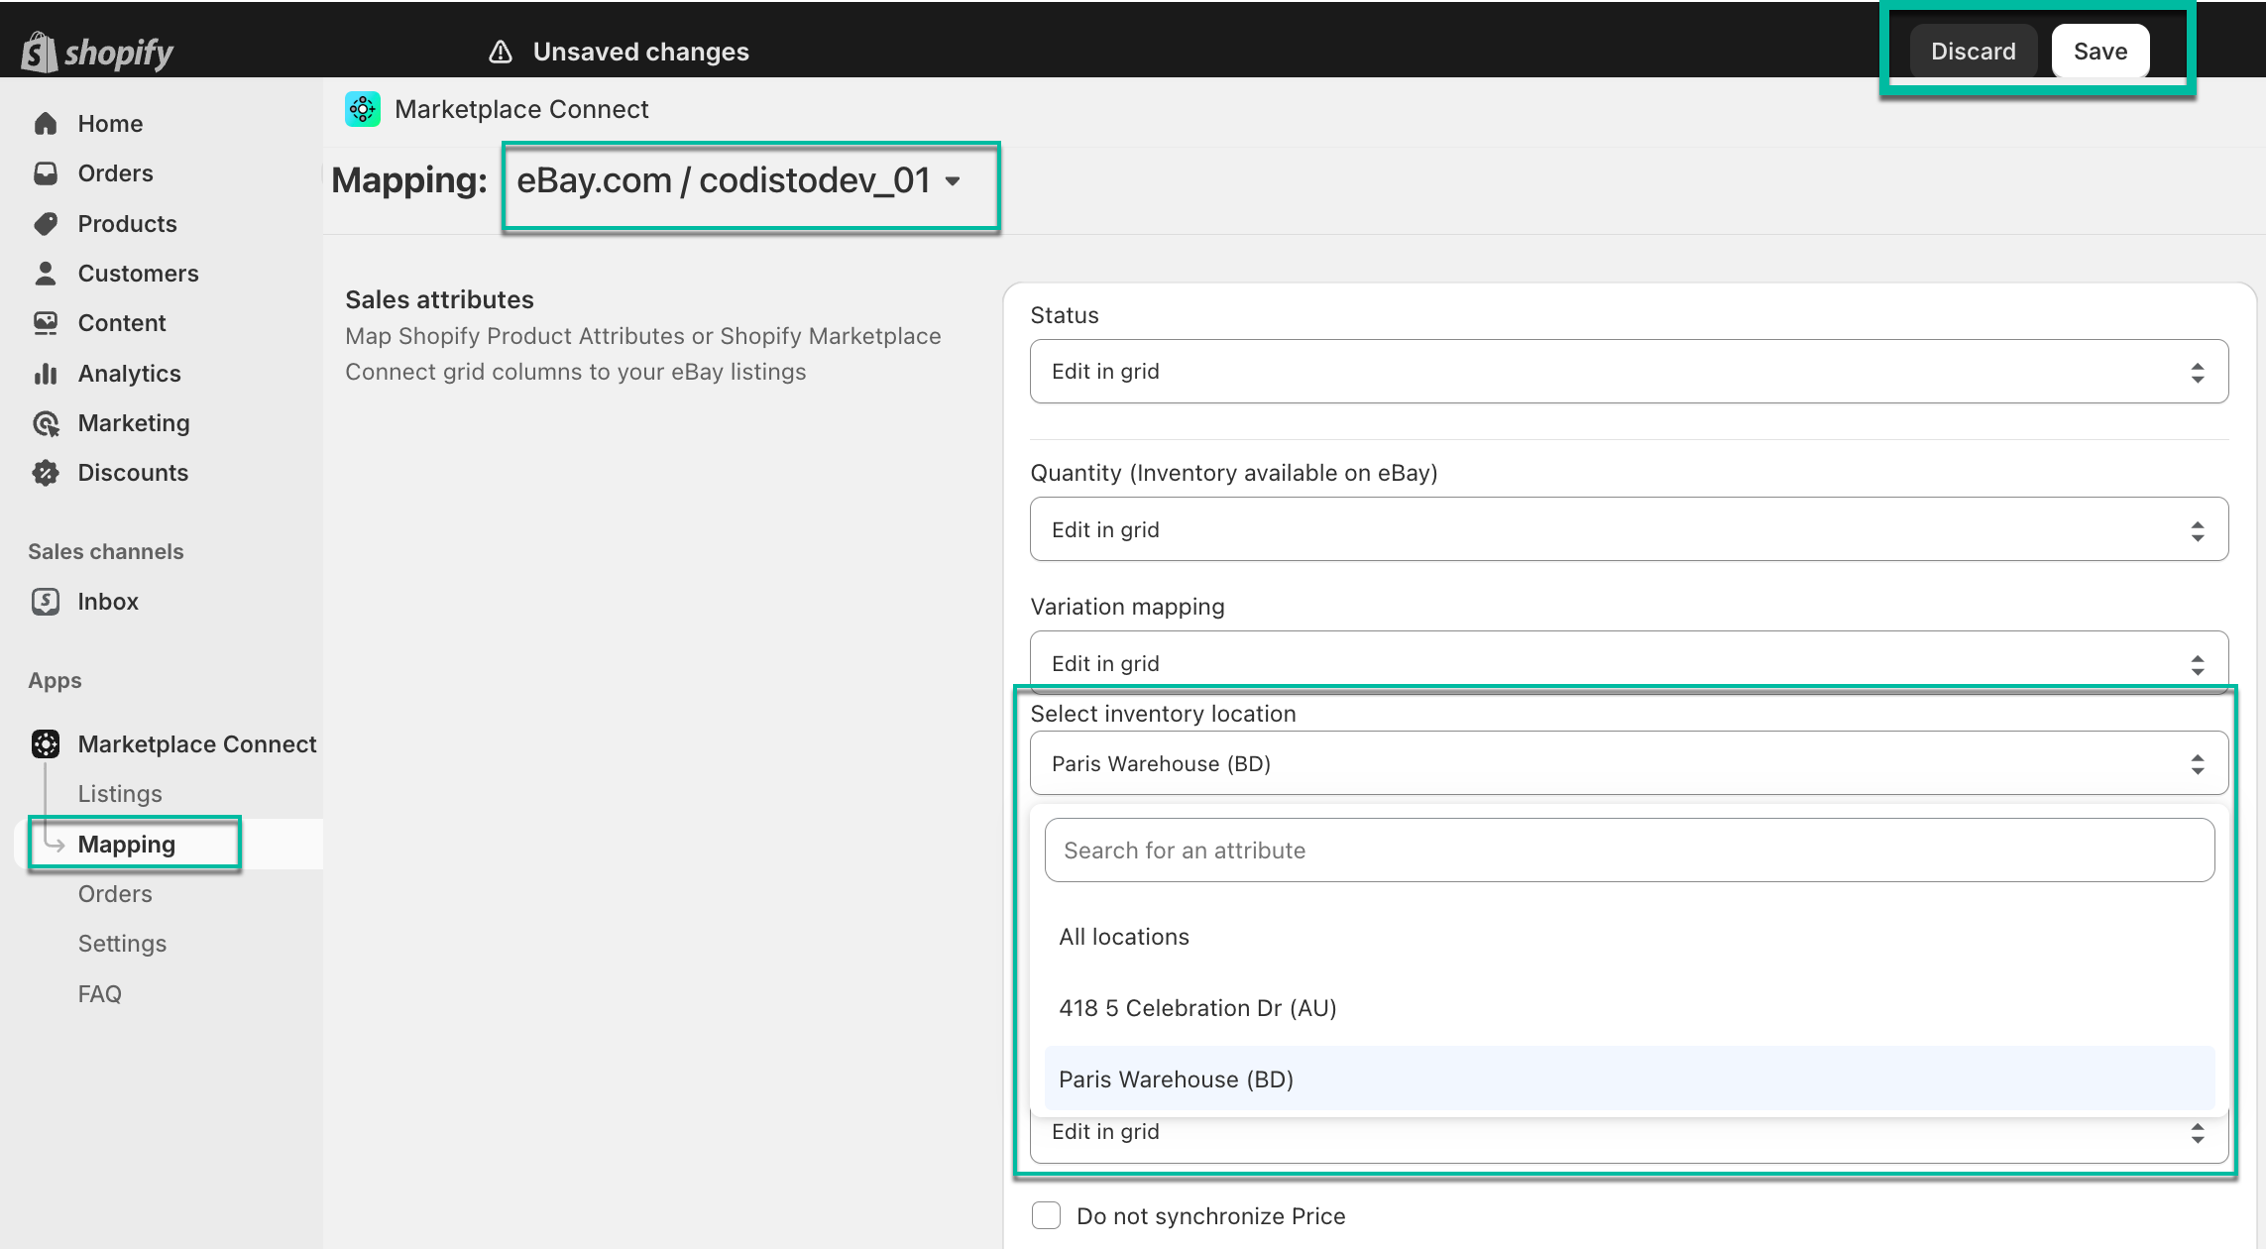Open the Home menu item

click(110, 124)
